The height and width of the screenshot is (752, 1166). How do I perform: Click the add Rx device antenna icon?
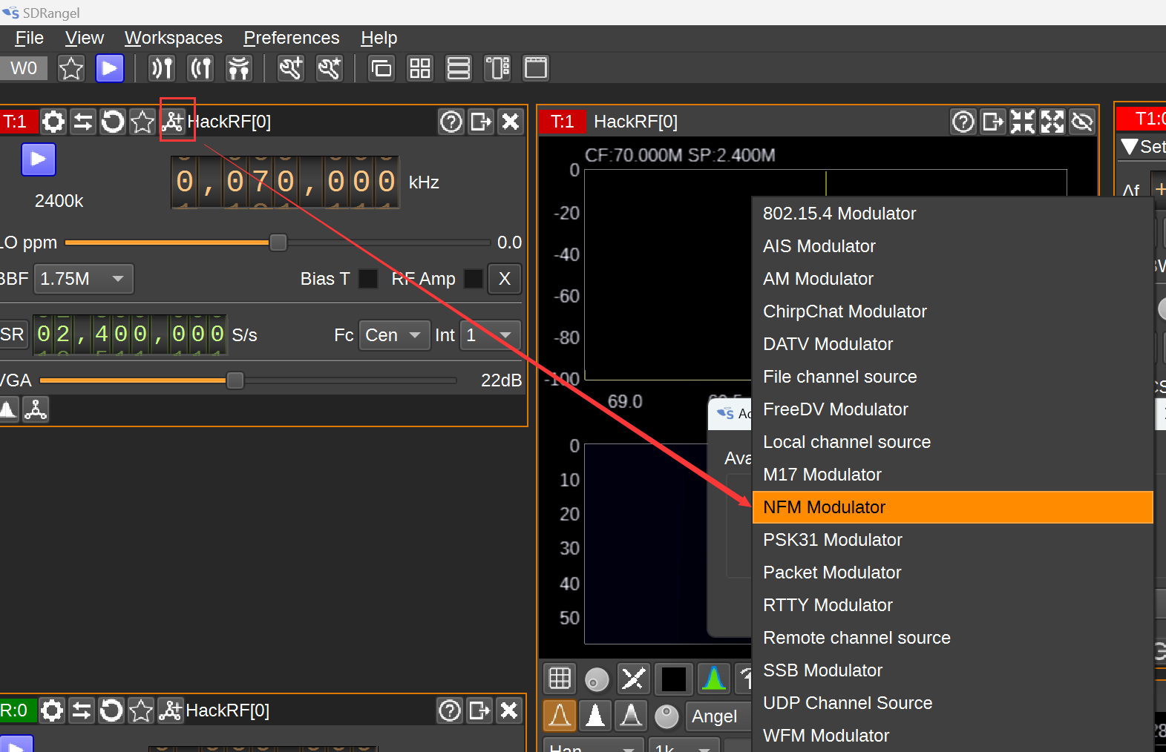162,68
